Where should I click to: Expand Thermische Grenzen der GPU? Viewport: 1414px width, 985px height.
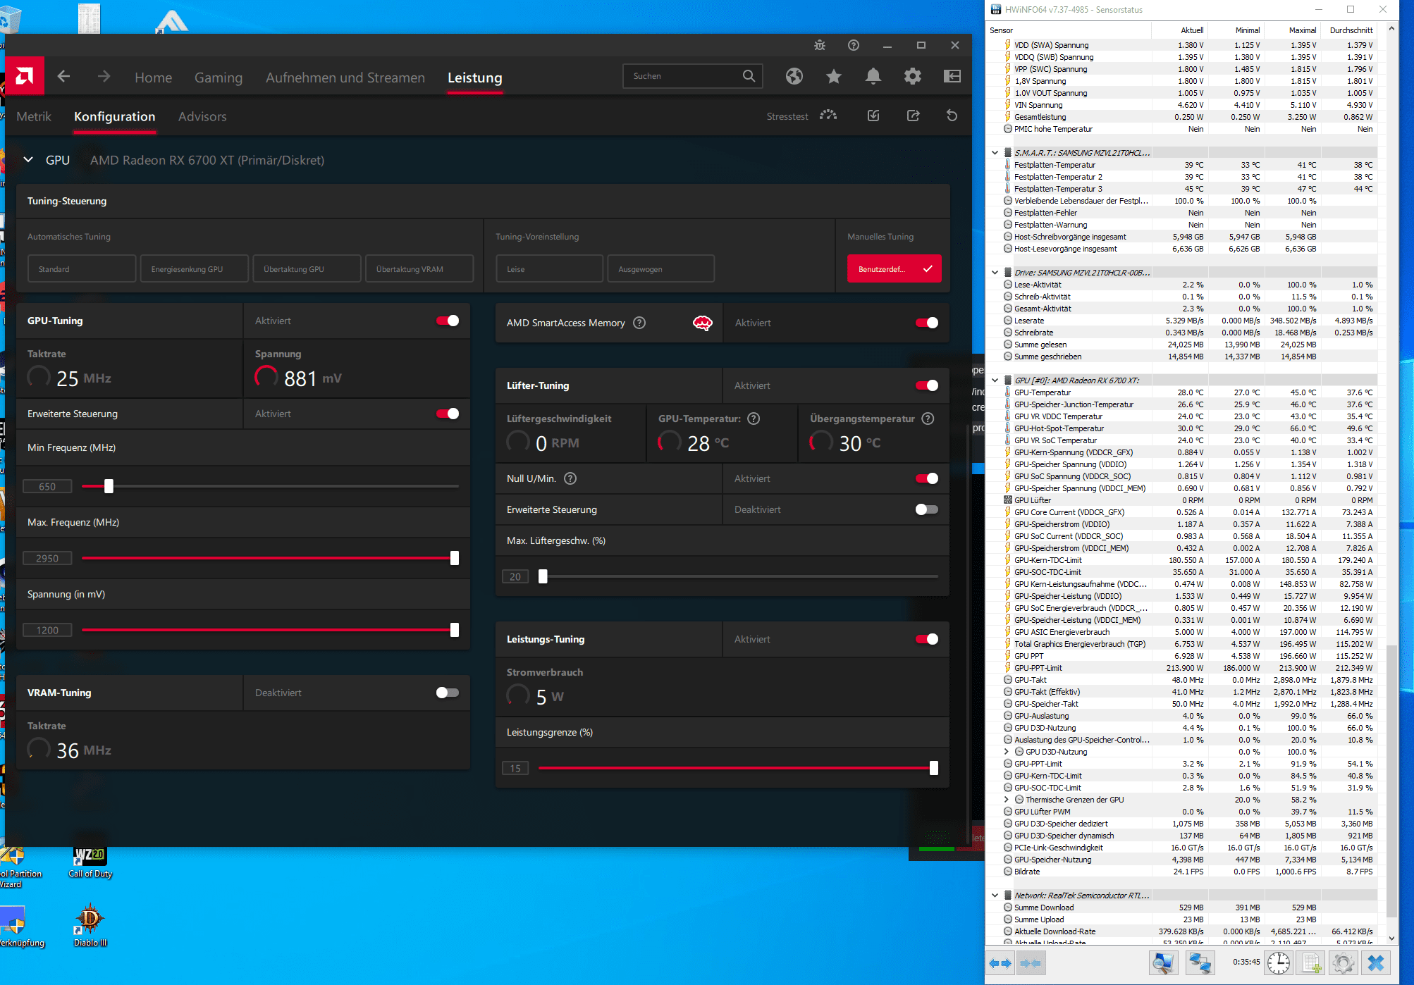click(1007, 800)
